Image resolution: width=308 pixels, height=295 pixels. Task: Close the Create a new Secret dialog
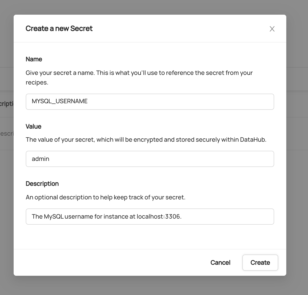272,29
